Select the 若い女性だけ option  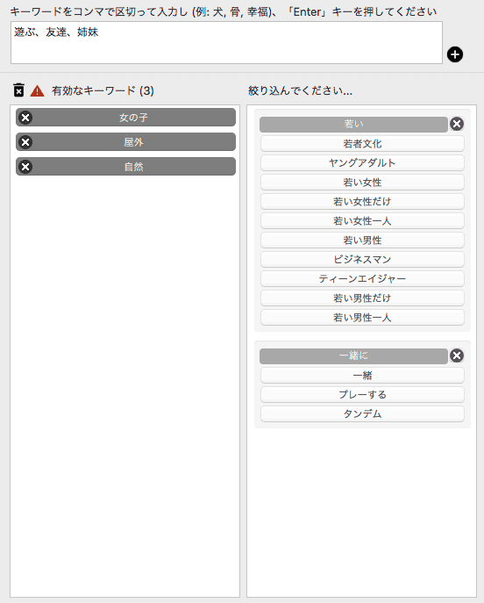[x=362, y=202]
